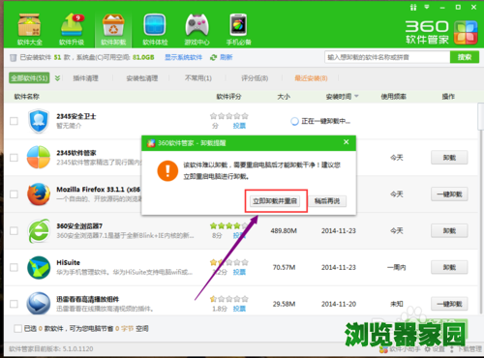484x358 pixels.
Task: Open 下载管理 in the status bar
Action: 466,349
